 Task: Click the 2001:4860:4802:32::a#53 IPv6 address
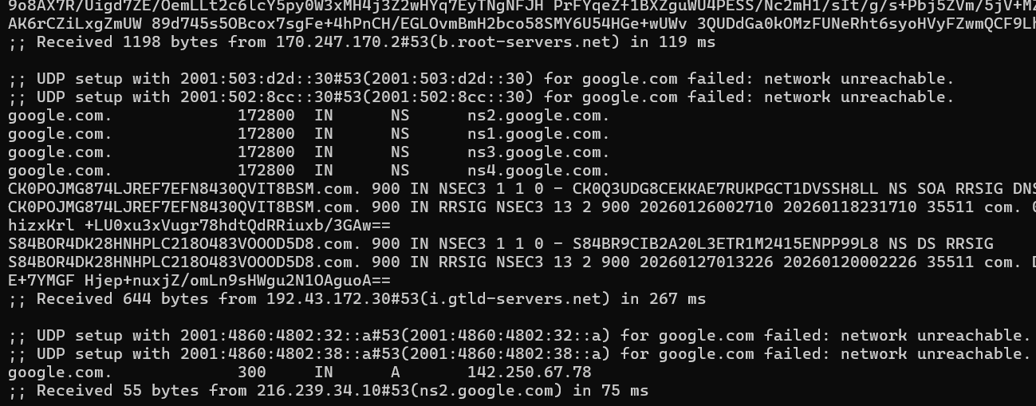290,336
